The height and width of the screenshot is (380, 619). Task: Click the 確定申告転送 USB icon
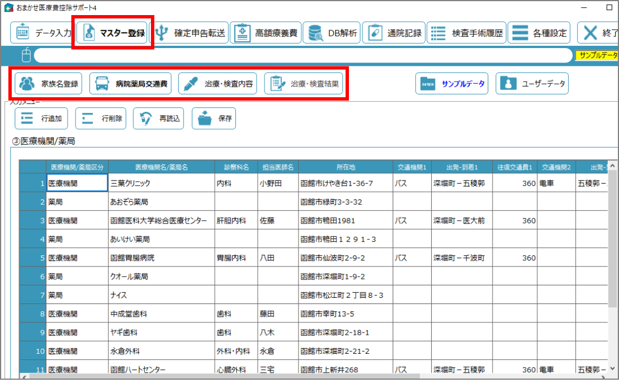(x=162, y=33)
